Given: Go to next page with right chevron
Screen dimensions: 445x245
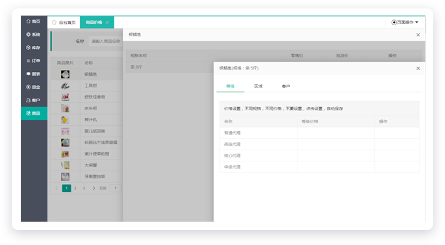Looking at the screenshot, I should (x=94, y=188).
